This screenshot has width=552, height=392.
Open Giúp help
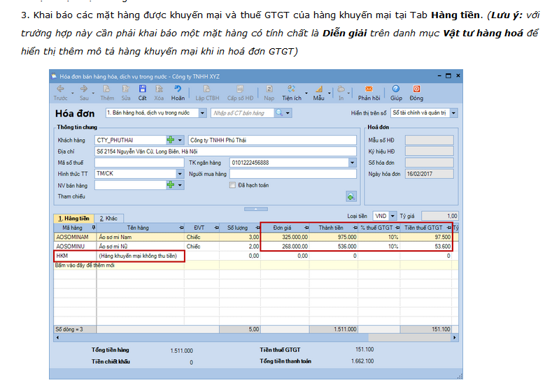point(396,93)
